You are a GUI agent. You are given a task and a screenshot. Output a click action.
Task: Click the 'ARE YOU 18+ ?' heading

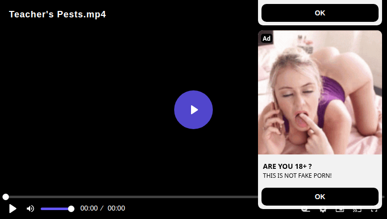[x=287, y=166]
